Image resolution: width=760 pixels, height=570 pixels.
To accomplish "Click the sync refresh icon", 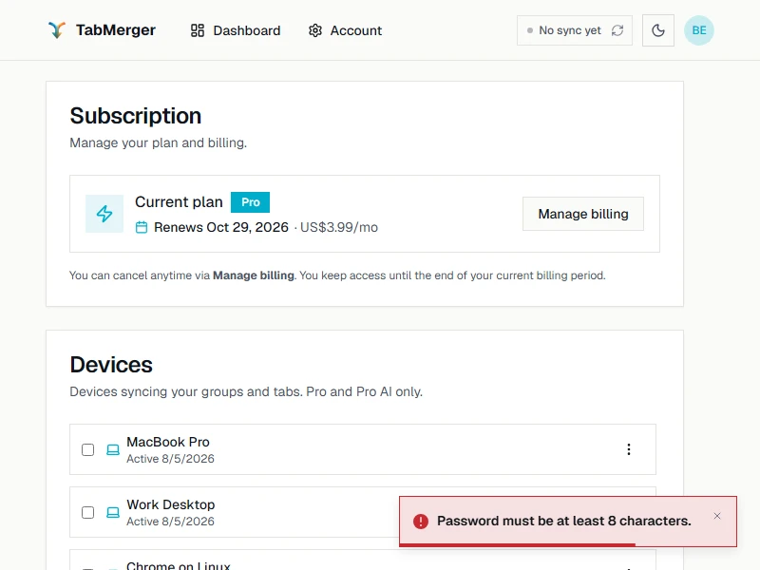I will [617, 30].
